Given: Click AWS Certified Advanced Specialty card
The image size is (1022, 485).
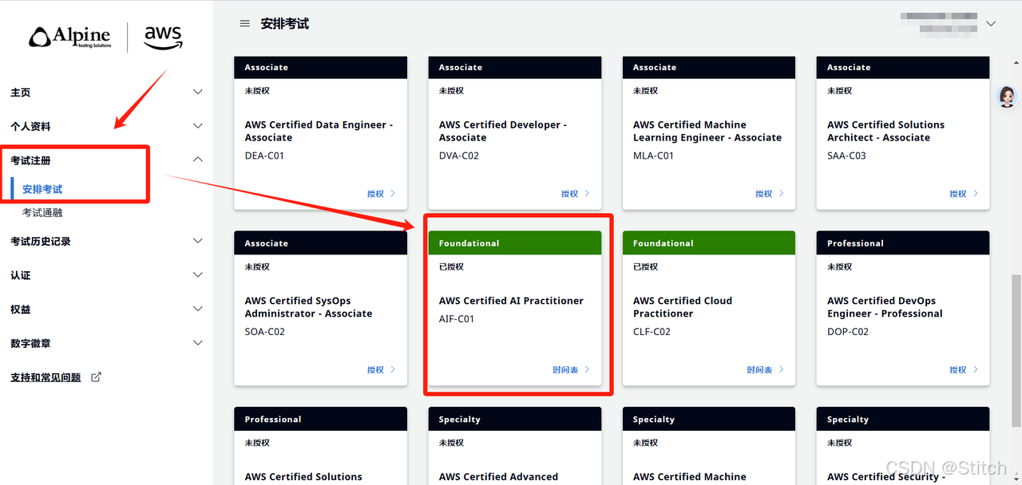Looking at the screenshot, I should coord(515,446).
